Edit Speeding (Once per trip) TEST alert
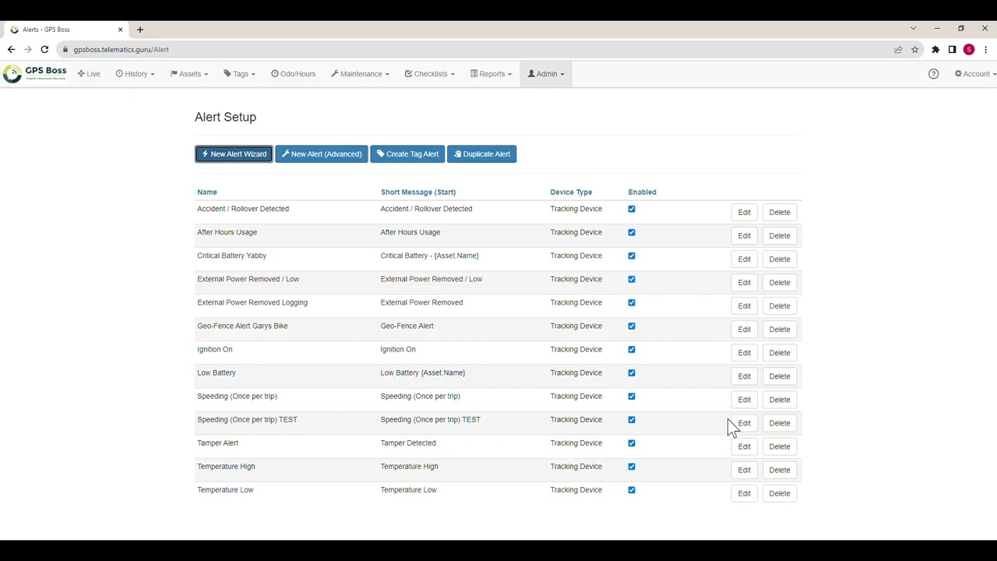This screenshot has height=561, width=997. [745, 423]
